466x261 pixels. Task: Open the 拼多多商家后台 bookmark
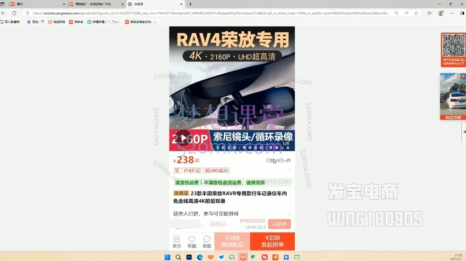141,22
